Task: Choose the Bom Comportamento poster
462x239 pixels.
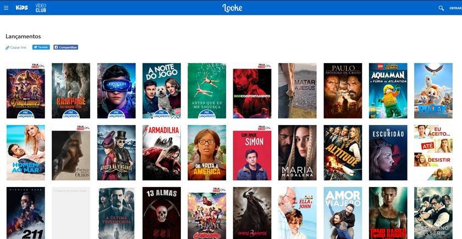Action: pos(252,91)
